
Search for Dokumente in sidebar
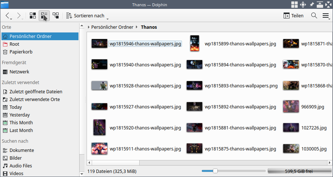[40, 150]
